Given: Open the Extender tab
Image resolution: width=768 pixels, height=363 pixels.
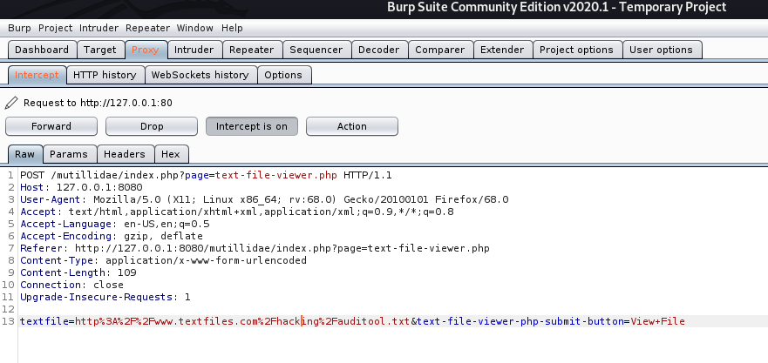Looking at the screenshot, I should [502, 50].
